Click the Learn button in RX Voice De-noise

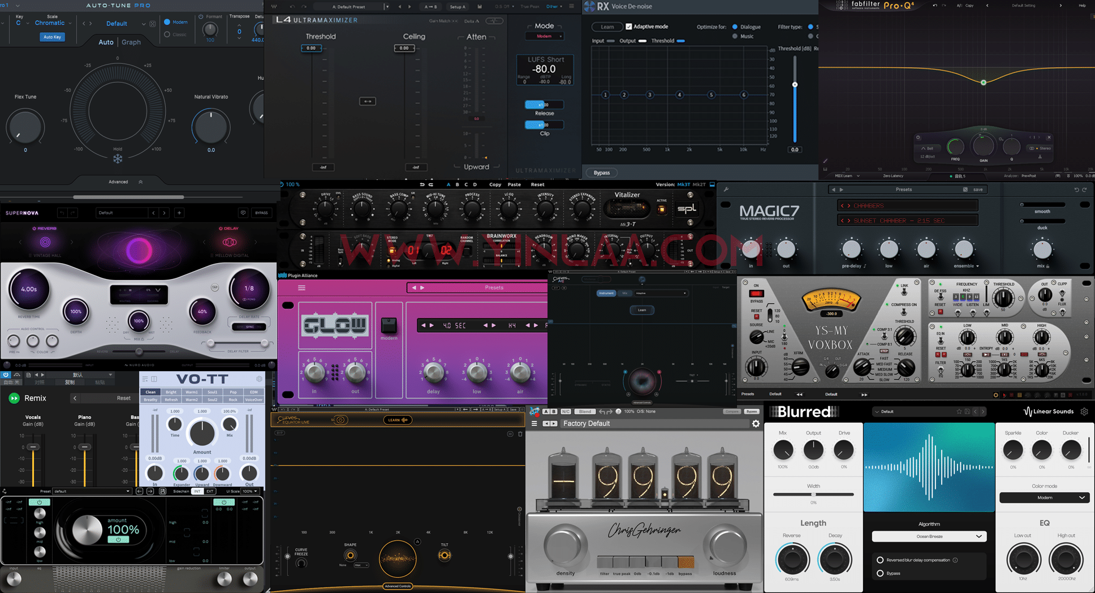coord(607,27)
